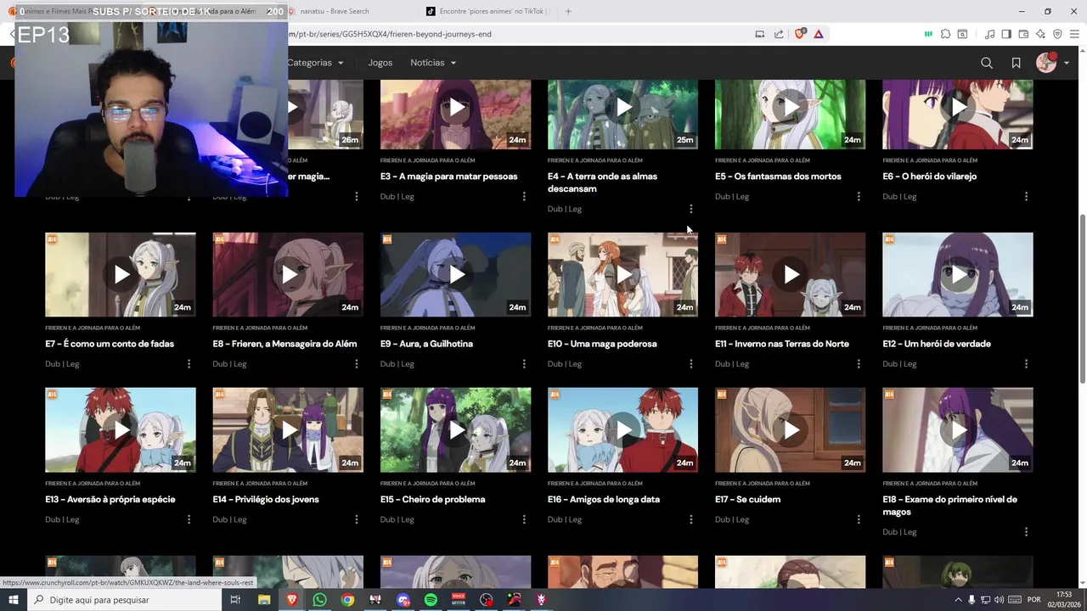This screenshot has width=1087, height=611.
Task: Open Brave Leo AI sparkle icon
Action: pyautogui.click(x=1040, y=34)
